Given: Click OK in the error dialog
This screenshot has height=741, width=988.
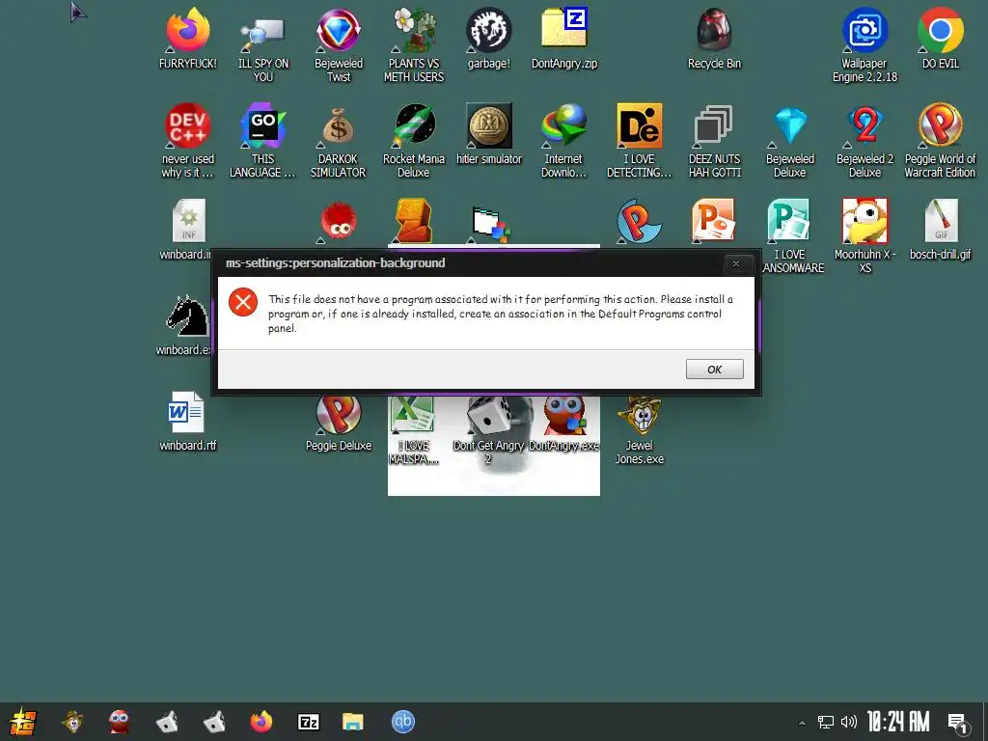Looking at the screenshot, I should click(715, 370).
